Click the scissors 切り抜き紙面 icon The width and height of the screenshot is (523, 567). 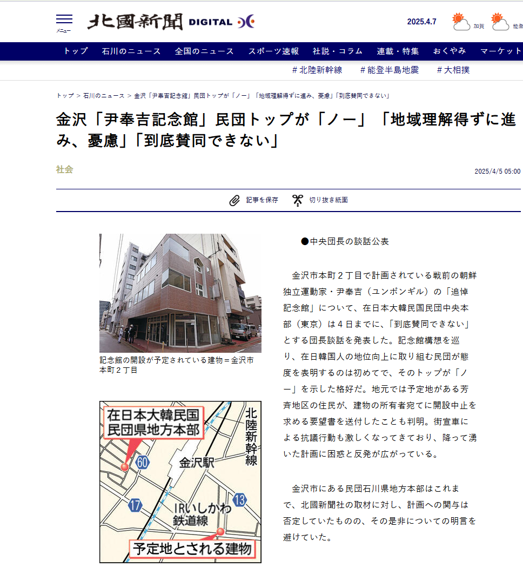click(298, 200)
